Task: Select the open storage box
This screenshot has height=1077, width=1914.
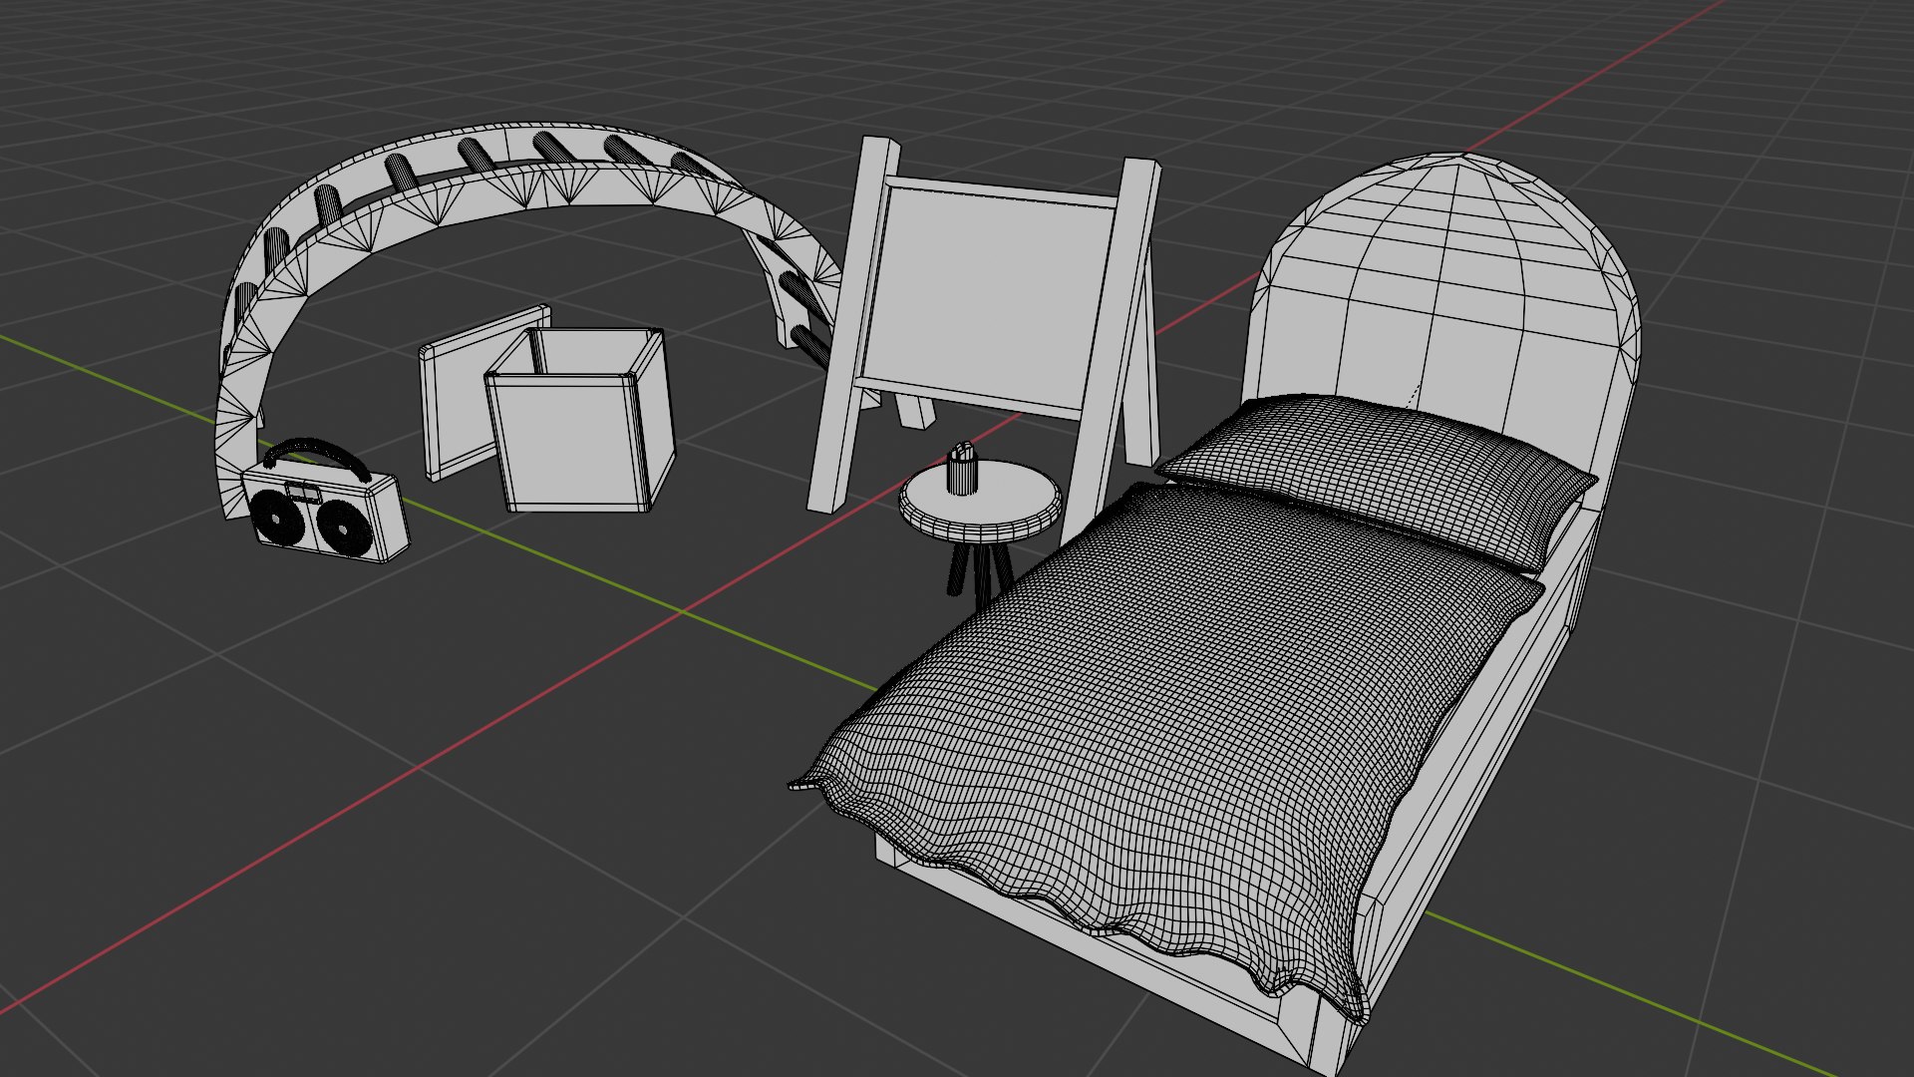Action: click(580, 422)
